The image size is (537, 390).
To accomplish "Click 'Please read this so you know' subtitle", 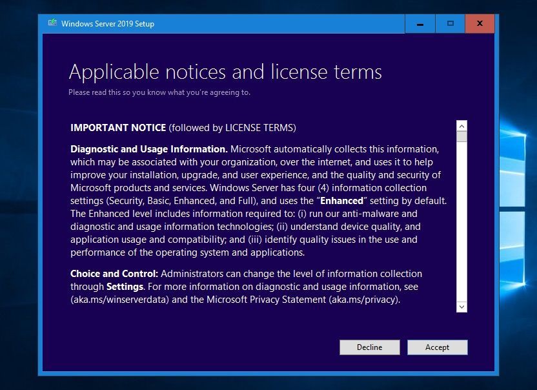I will (x=159, y=92).
